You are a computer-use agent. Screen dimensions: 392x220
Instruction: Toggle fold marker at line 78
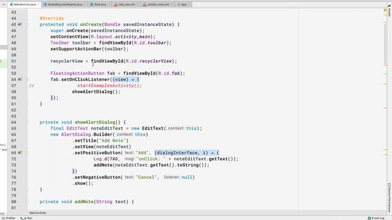pyautogui.click(x=27, y=189)
